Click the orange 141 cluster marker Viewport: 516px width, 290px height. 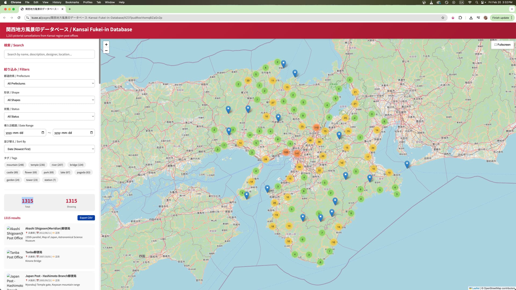pyautogui.click(x=297, y=154)
